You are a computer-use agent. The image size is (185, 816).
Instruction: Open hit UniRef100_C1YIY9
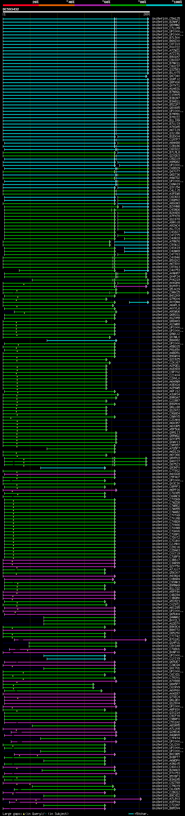pyautogui.click(x=166, y=659)
